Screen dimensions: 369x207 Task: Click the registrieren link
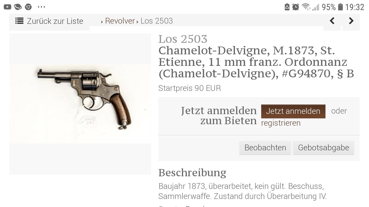(x=281, y=123)
